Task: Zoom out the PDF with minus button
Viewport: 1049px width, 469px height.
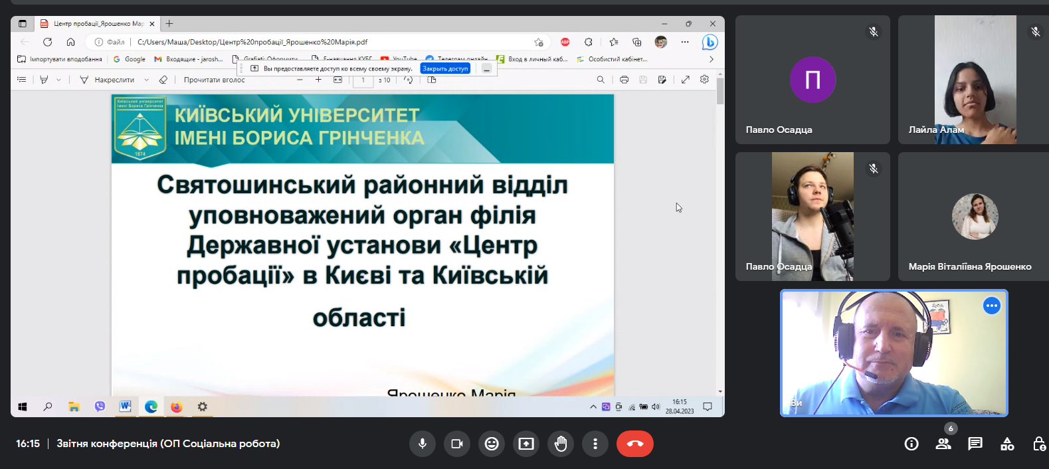Action: tap(300, 80)
